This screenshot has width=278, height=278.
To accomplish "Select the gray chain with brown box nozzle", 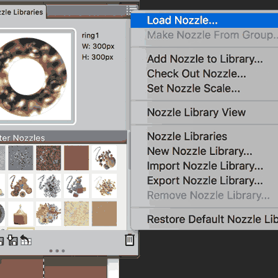I will (x=76, y=186).
